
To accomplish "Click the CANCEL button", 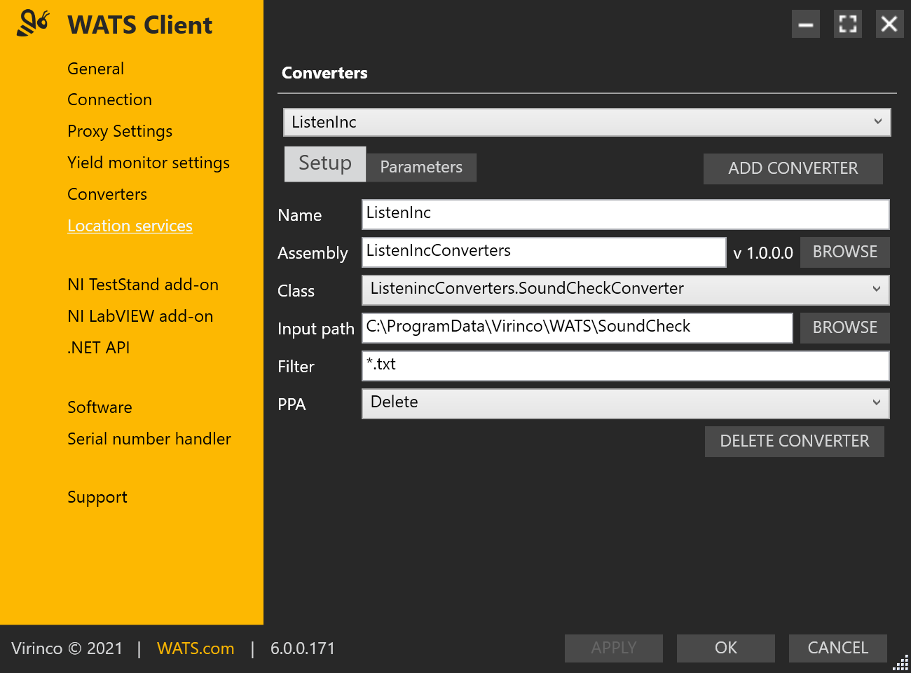I will tap(838, 648).
